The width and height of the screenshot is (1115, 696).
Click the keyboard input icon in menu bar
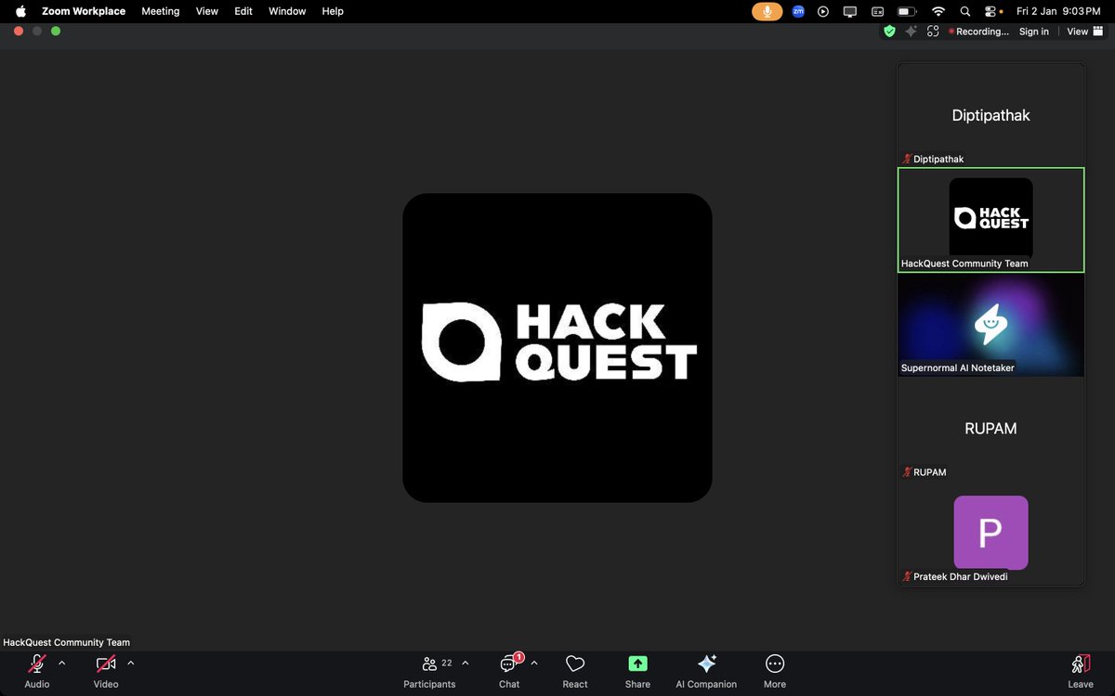point(877,11)
